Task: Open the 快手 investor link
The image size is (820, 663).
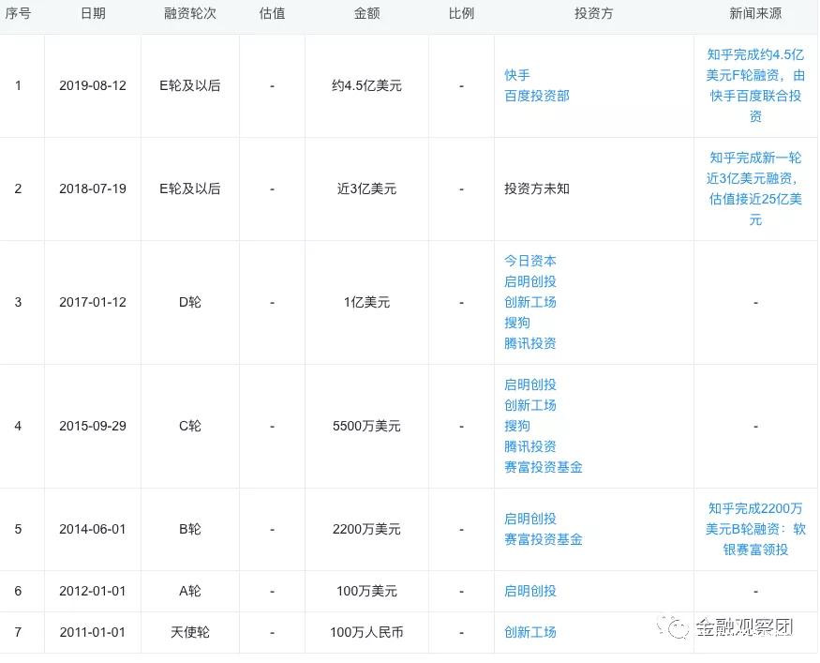Action: [516, 75]
